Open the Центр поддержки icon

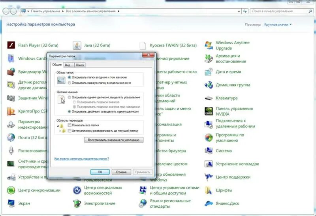pyautogui.click(x=209, y=177)
